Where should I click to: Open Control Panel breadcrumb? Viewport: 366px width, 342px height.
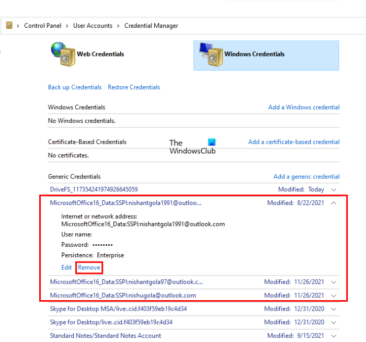[43, 26]
